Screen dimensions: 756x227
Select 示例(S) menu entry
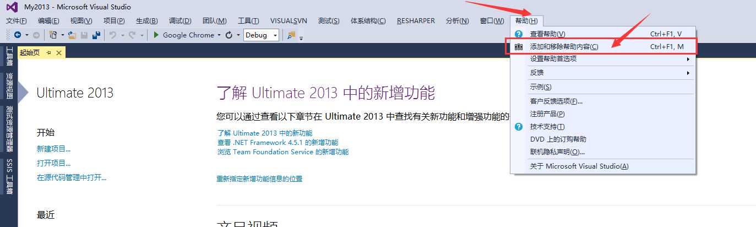[603, 87]
